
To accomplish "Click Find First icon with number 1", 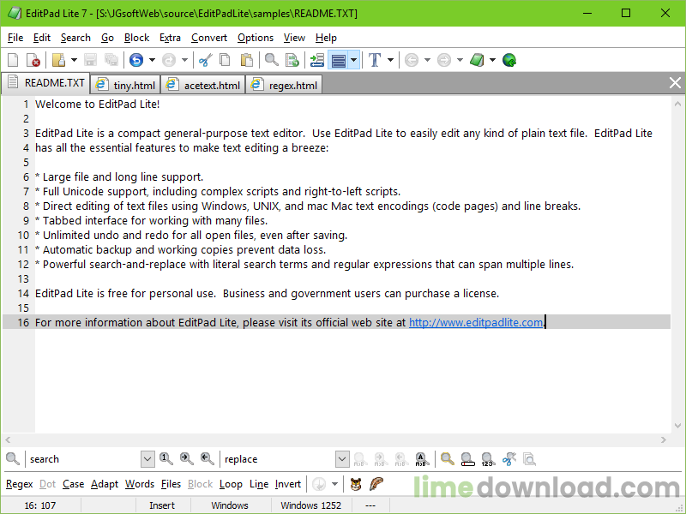I will tap(166, 459).
